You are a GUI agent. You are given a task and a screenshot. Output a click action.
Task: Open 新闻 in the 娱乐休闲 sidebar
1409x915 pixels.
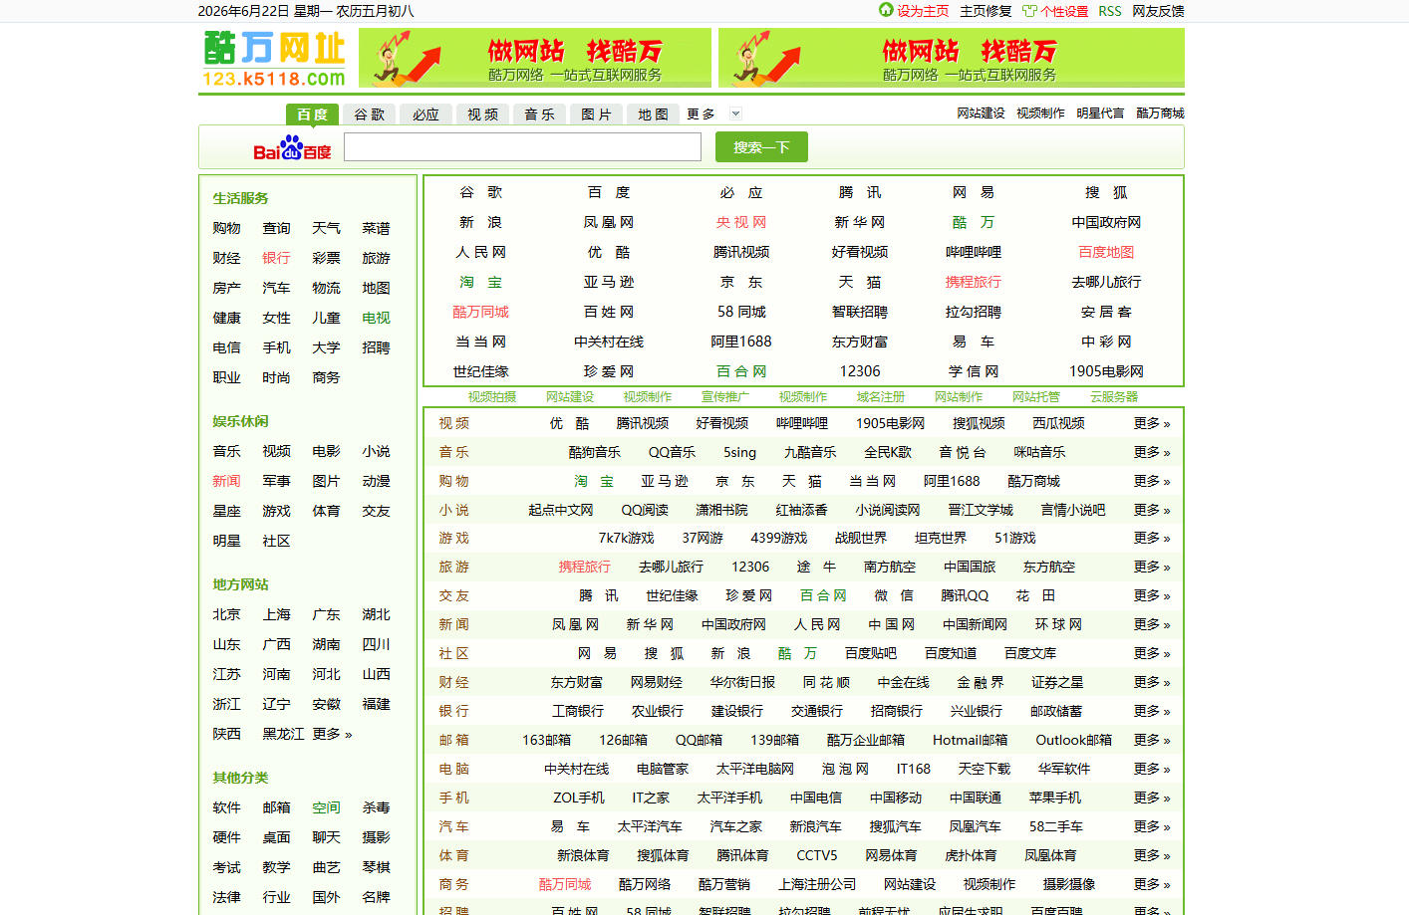(x=226, y=481)
